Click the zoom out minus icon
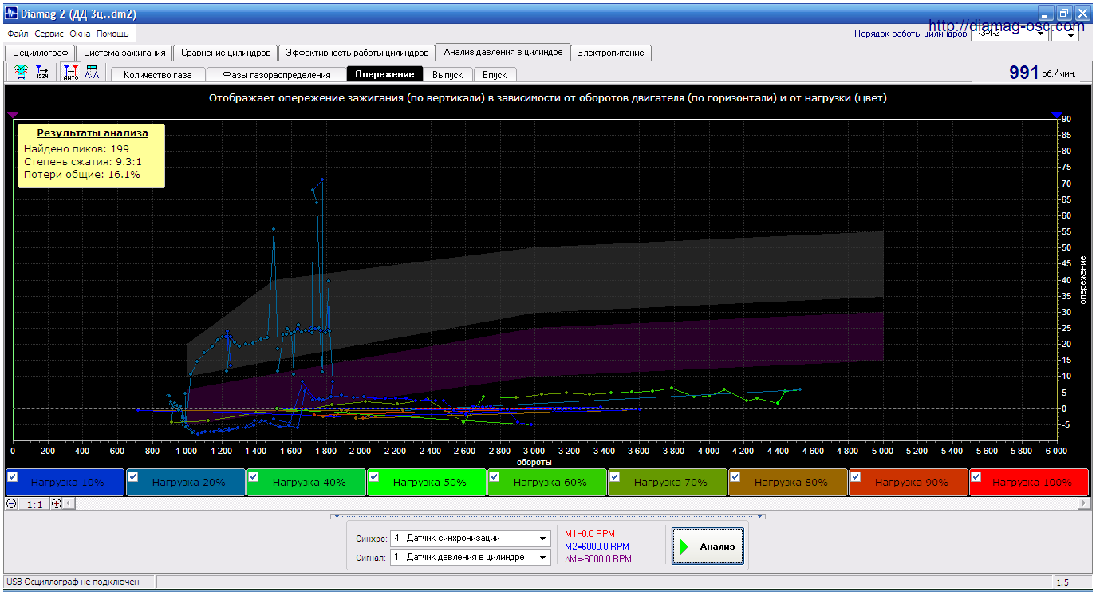The height and width of the screenshot is (592, 1096). (11, 503)
